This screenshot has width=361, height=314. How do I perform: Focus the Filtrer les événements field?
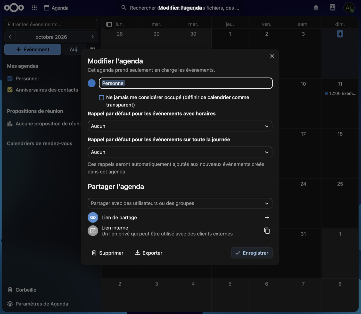click(x=51, y=24)
